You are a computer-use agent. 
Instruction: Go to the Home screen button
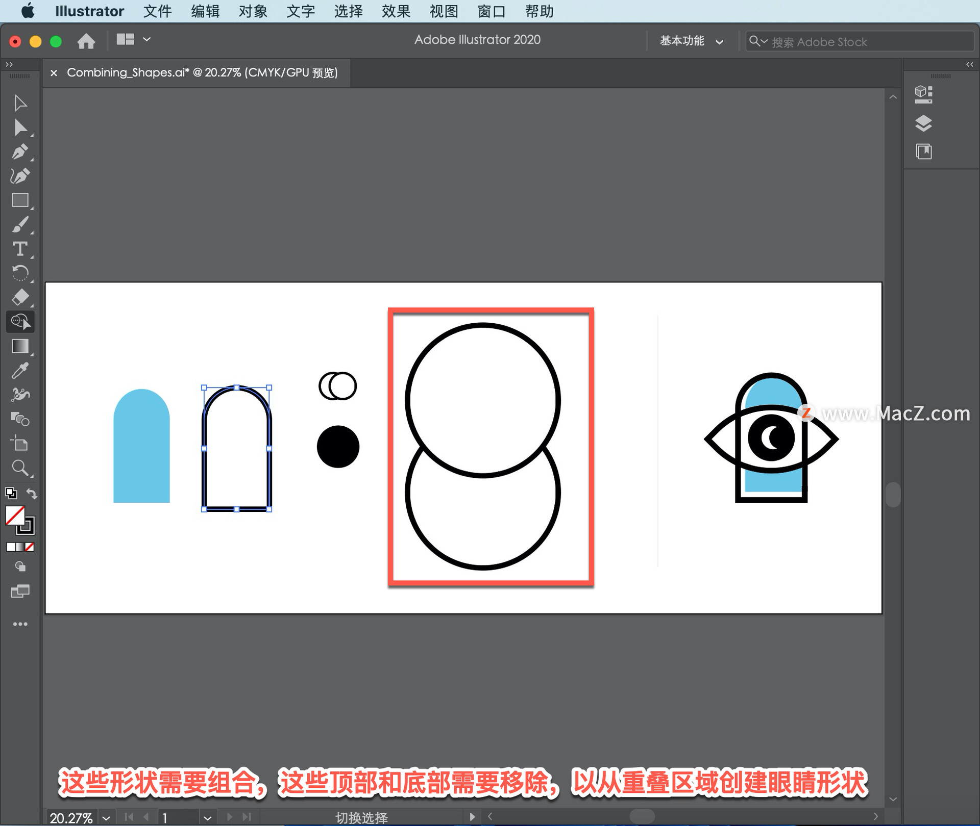coord(86,41)
